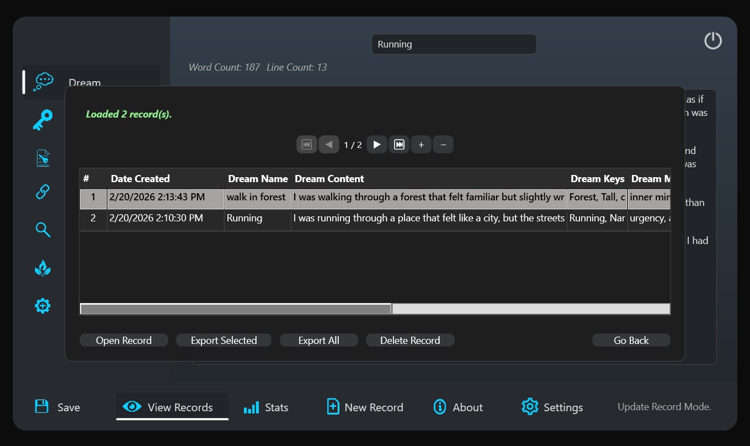This screenshot has height=446, width=750.
Task: Click the 'I was walking through a forest' content cell
Action: [429, 199]
